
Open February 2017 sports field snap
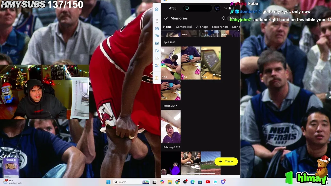(210, 163)
